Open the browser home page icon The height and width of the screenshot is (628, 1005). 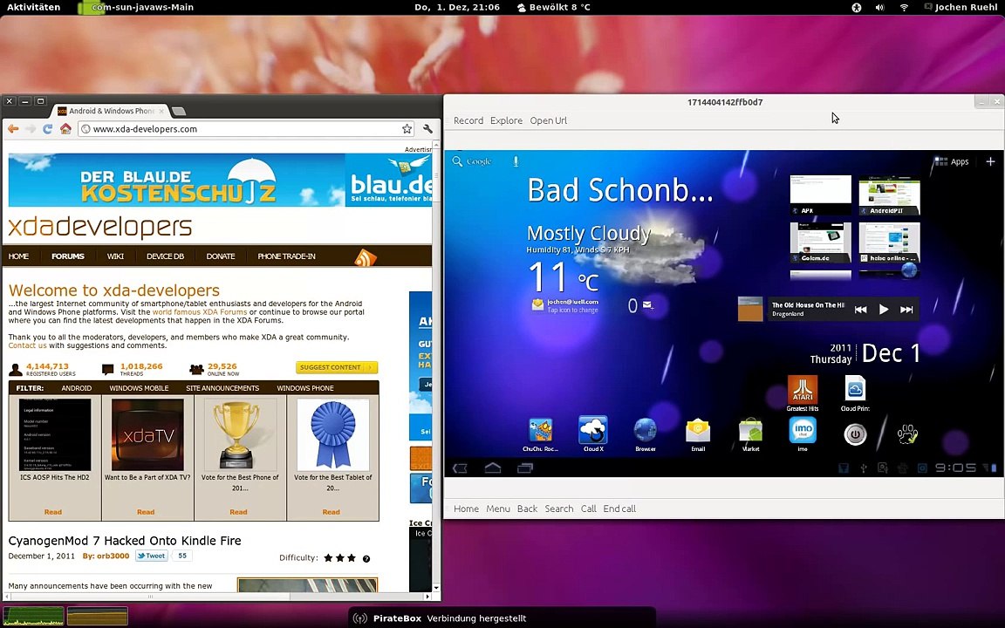(65, 129)
